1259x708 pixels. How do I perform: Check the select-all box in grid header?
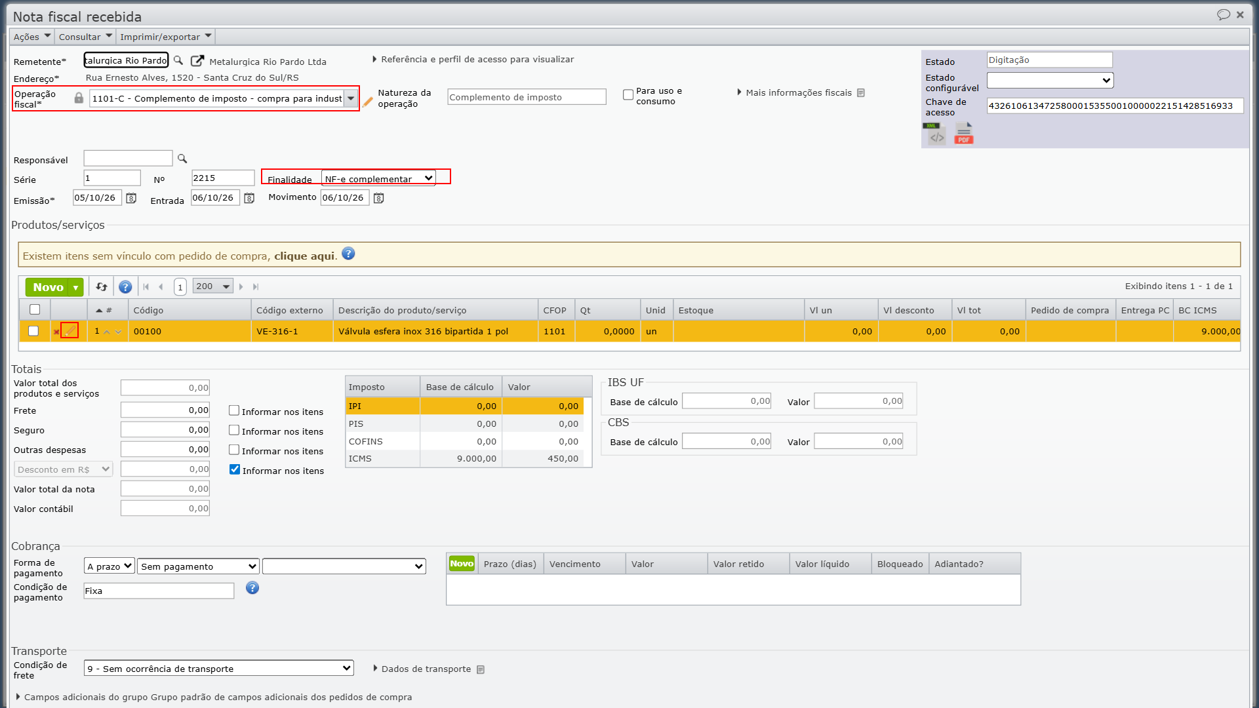click(x=35, y=309)
